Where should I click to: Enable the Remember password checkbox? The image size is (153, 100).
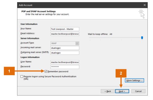[x=46, y=71]
